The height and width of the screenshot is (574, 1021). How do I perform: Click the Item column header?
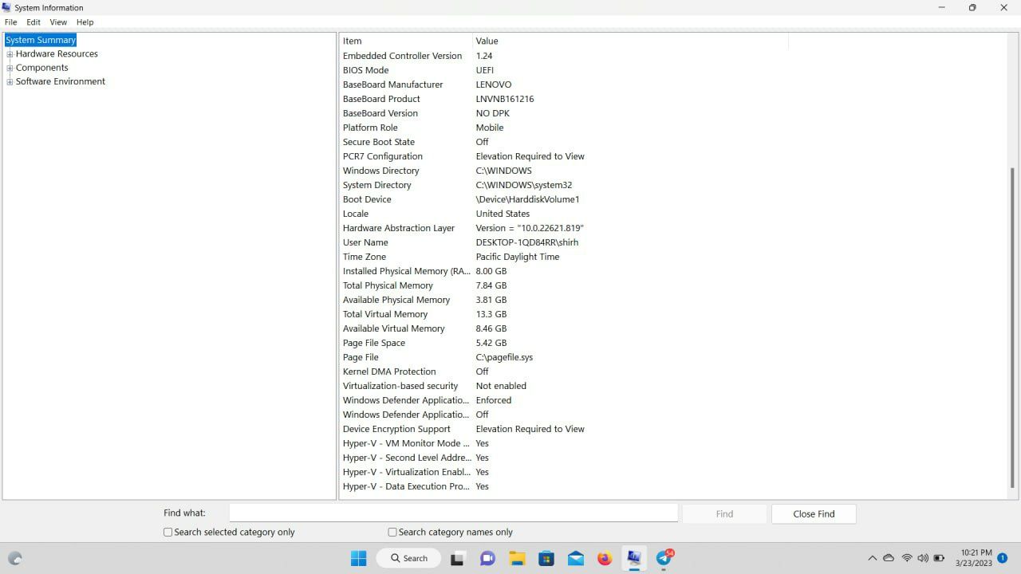click(x=406, y=41)
